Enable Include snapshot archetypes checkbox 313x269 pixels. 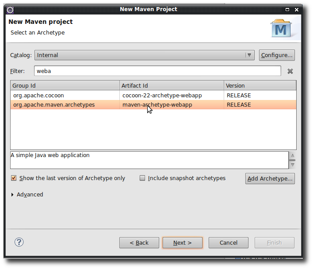tap(142, 178)
